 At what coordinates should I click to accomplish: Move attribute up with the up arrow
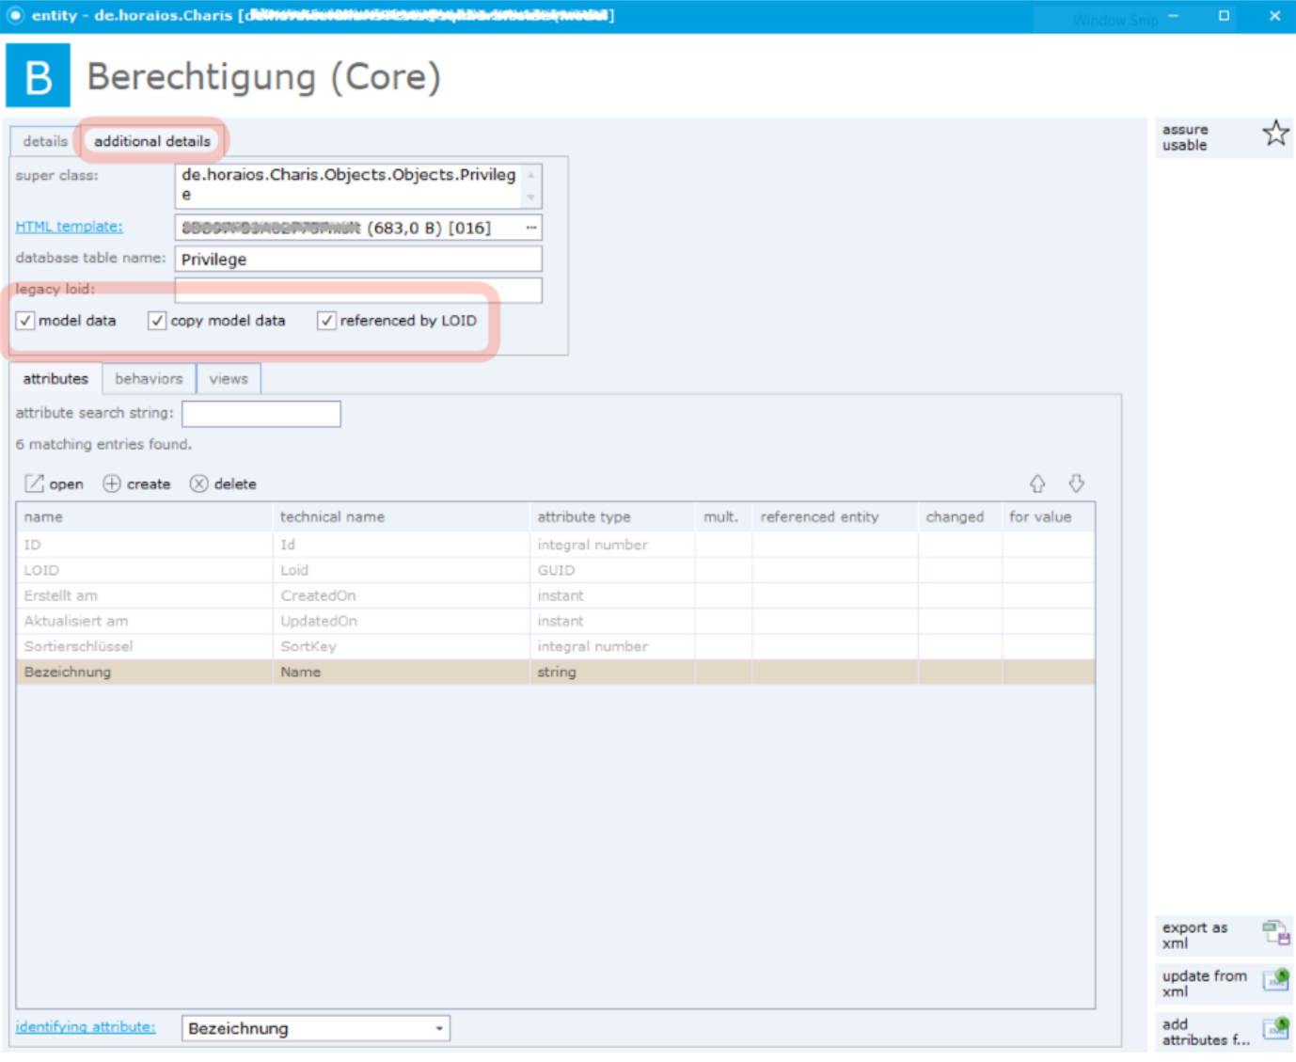pyautogui.click(x=1037, y=483)
